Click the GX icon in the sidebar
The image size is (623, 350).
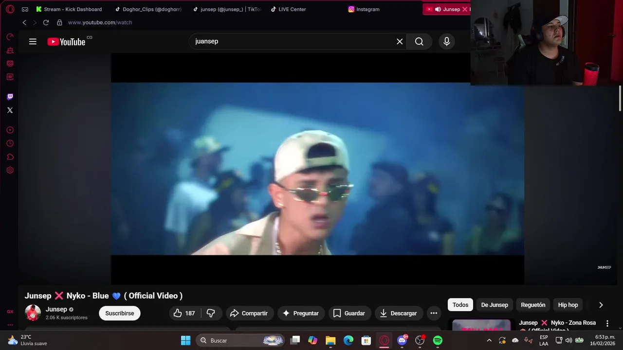coord(10,312)
